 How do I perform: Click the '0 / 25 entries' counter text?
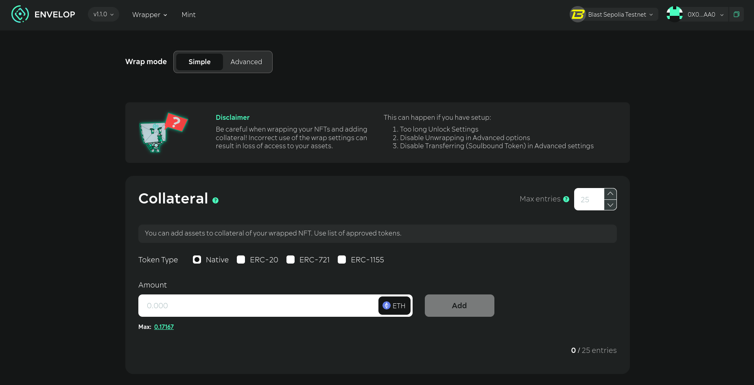pyautogui.click(x=594, y=350)
